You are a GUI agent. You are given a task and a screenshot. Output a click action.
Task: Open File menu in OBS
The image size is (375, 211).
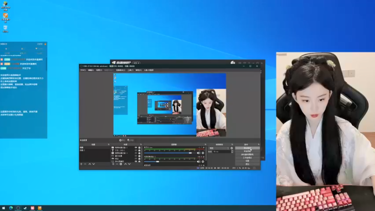pyautogui.click(x=83, y=70)
